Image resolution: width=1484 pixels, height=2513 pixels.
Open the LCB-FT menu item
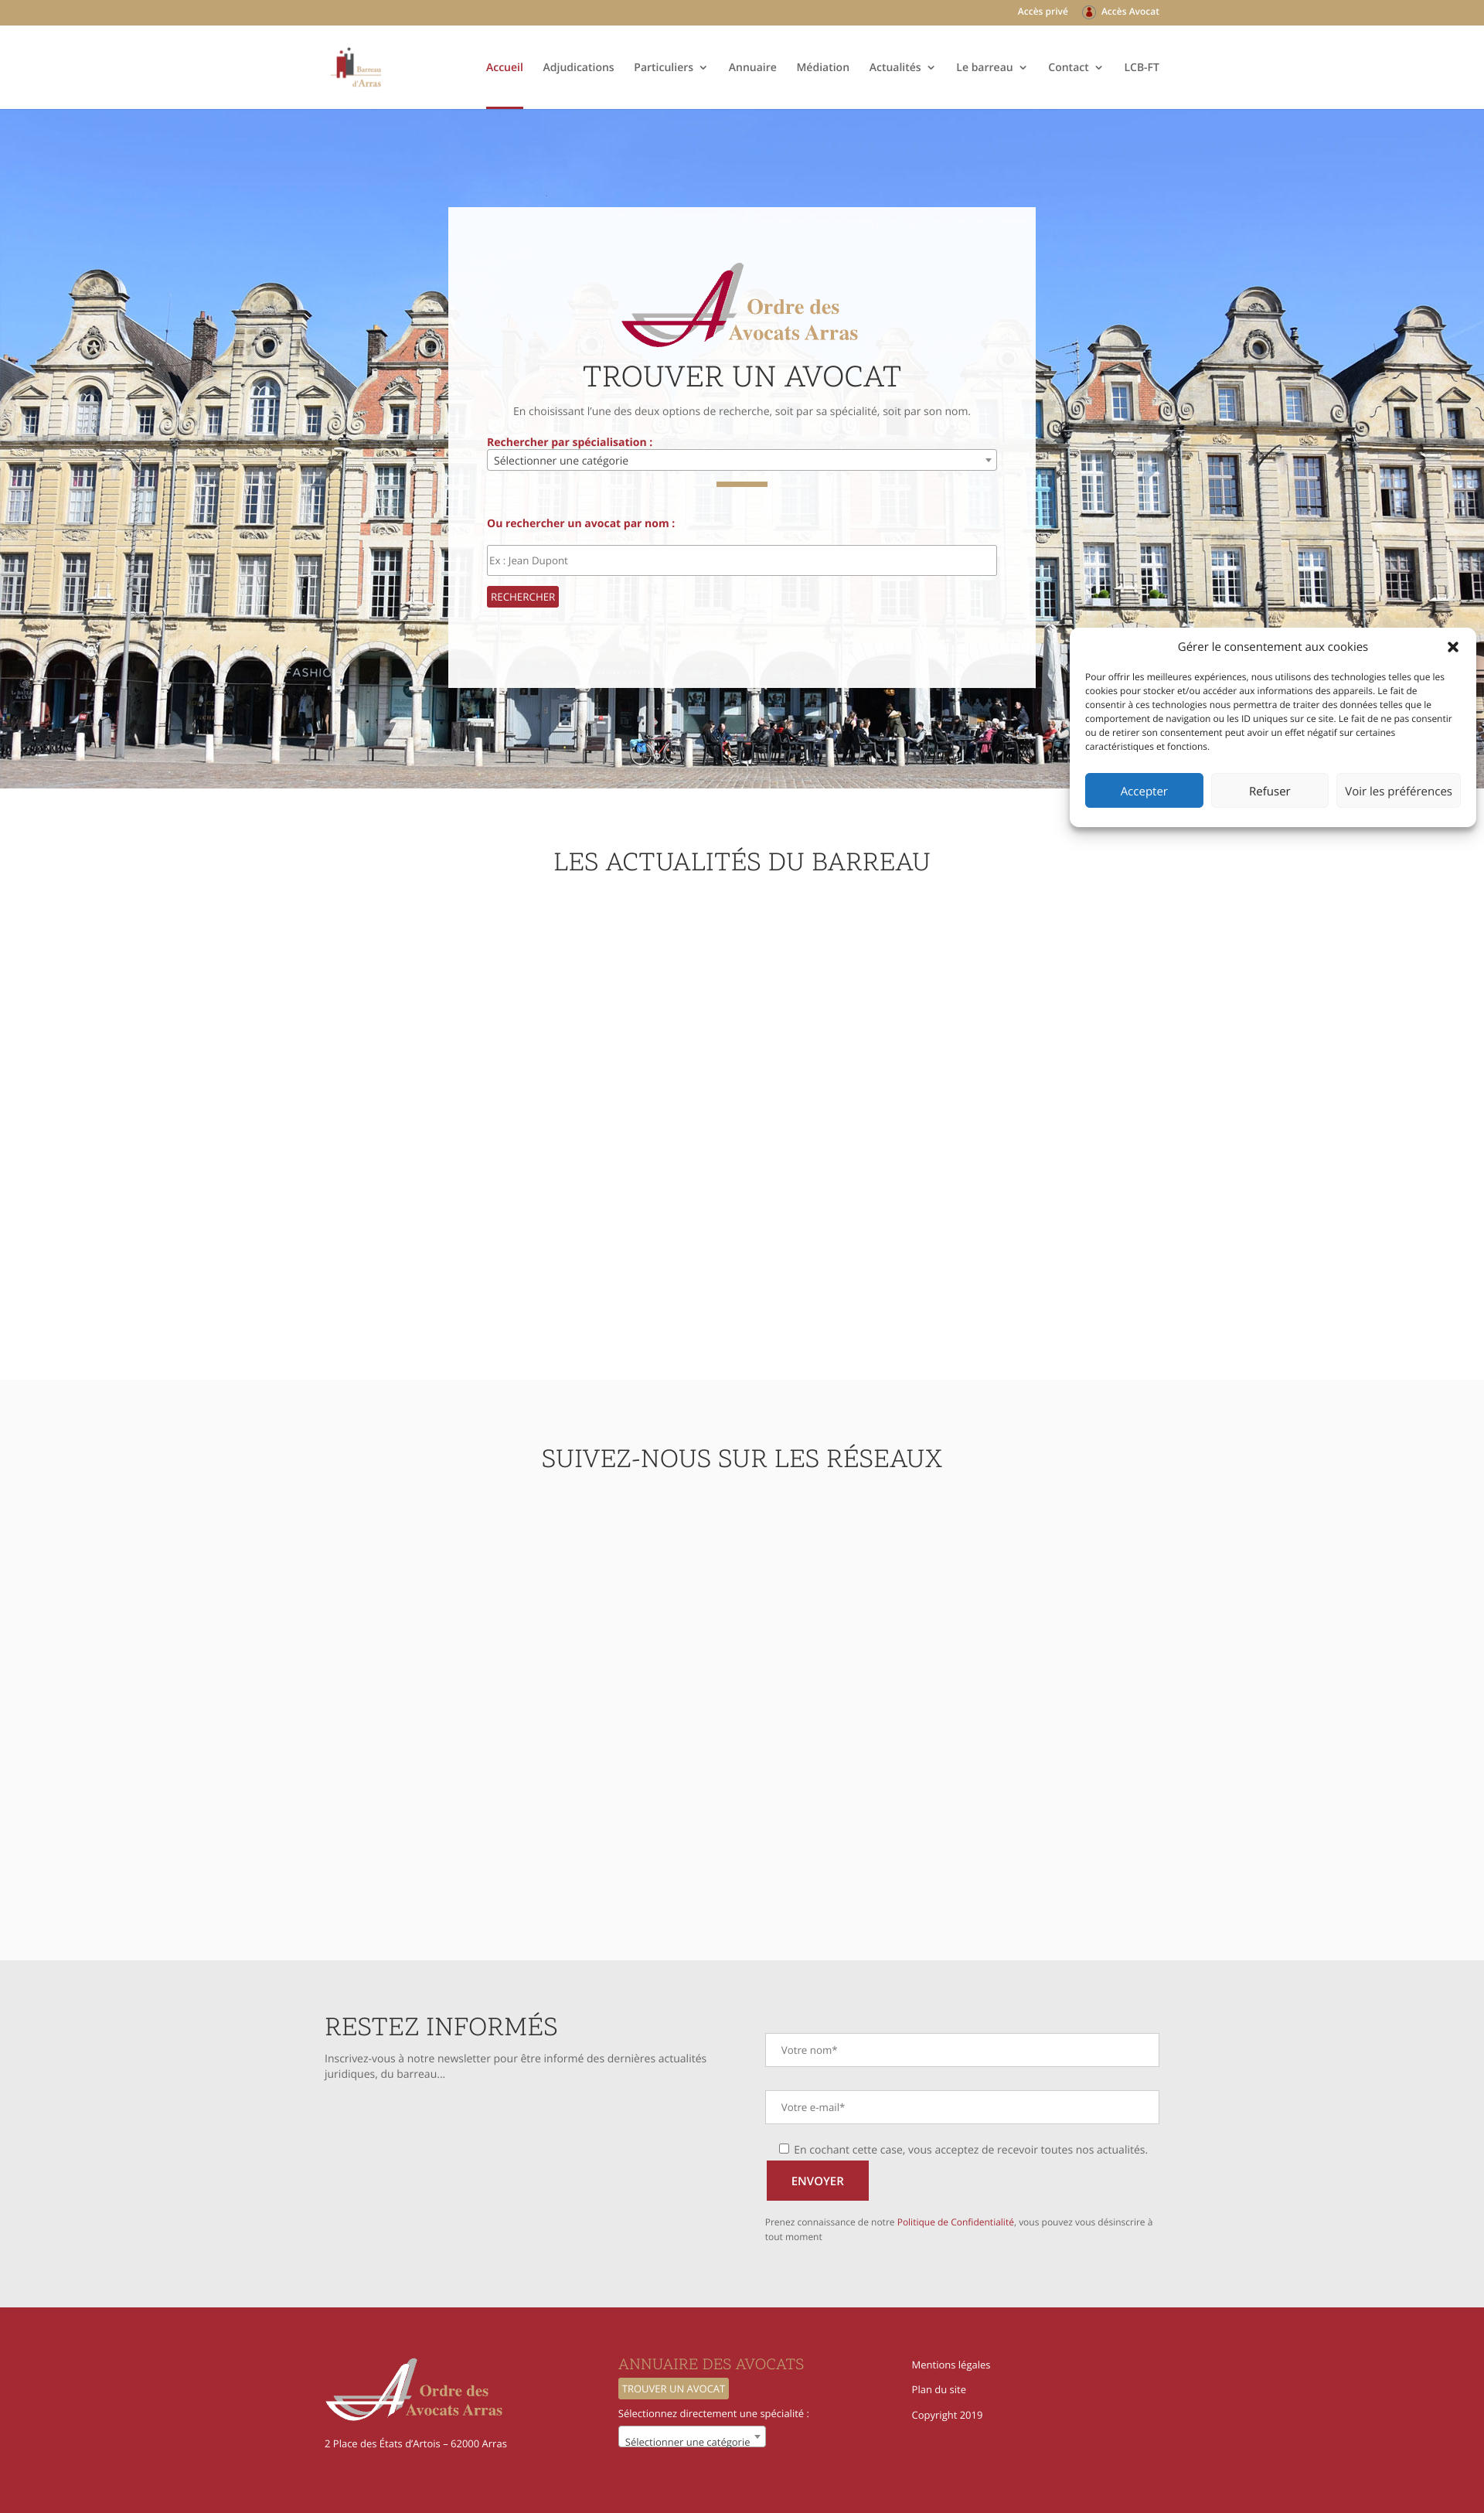point(1141,67)
